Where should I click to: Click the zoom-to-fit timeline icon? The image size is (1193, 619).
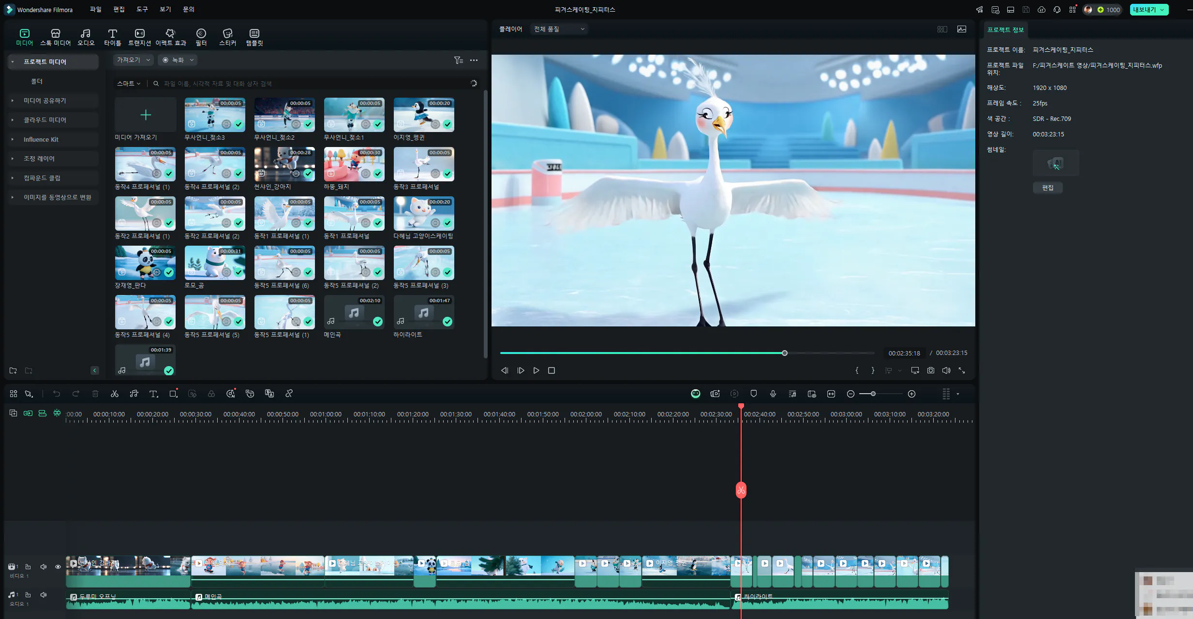tap(831, 394)
